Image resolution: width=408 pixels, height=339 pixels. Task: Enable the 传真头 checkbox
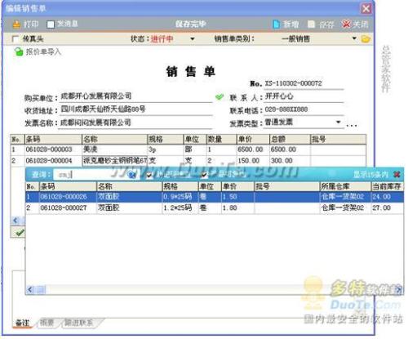pos(16,39)
